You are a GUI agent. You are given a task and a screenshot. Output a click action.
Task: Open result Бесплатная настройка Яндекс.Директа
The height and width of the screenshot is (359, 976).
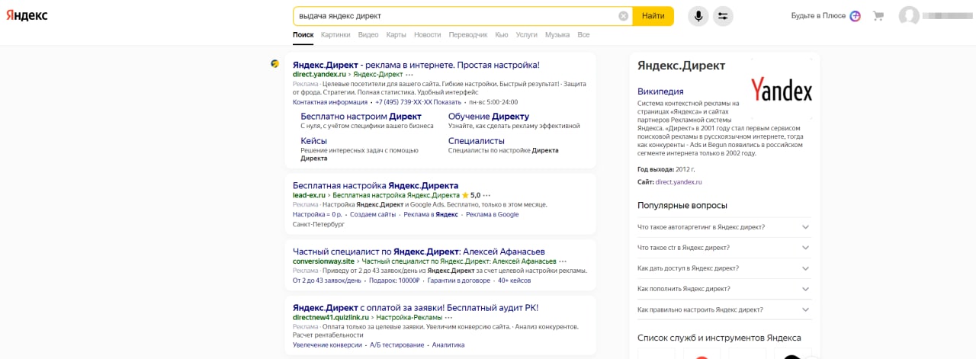click(376, 185)
